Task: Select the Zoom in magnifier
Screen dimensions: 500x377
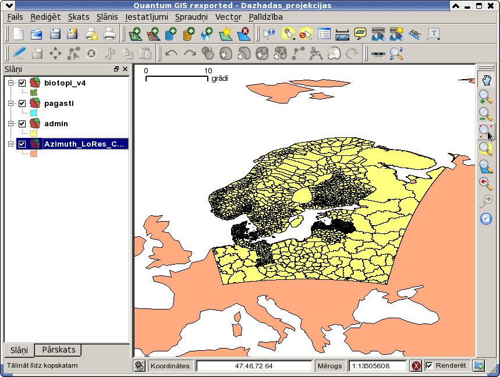Action: point(485,97)
